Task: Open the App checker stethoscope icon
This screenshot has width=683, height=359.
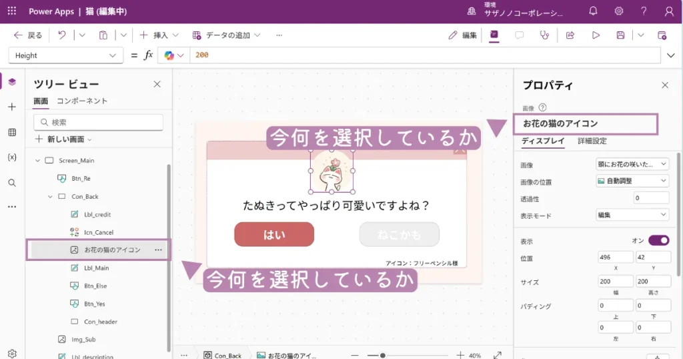Action: click(x=545, y=35)
